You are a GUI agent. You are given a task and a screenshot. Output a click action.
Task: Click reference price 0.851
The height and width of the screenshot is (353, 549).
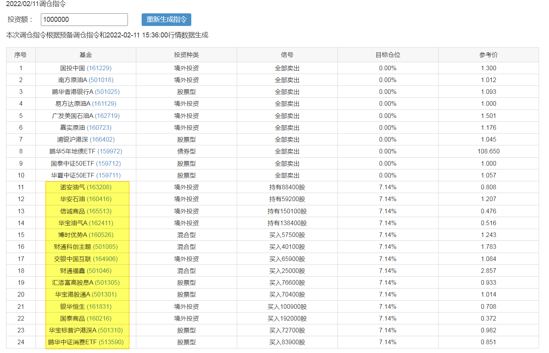pyautogui.click(x=489, y=342)
